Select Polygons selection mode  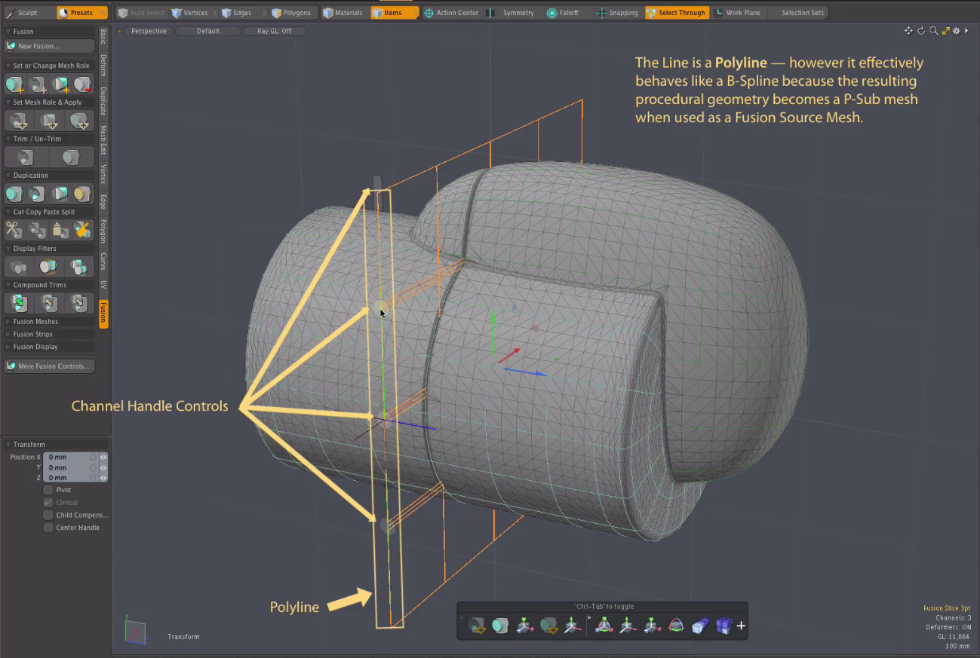(x=290, y=13)
